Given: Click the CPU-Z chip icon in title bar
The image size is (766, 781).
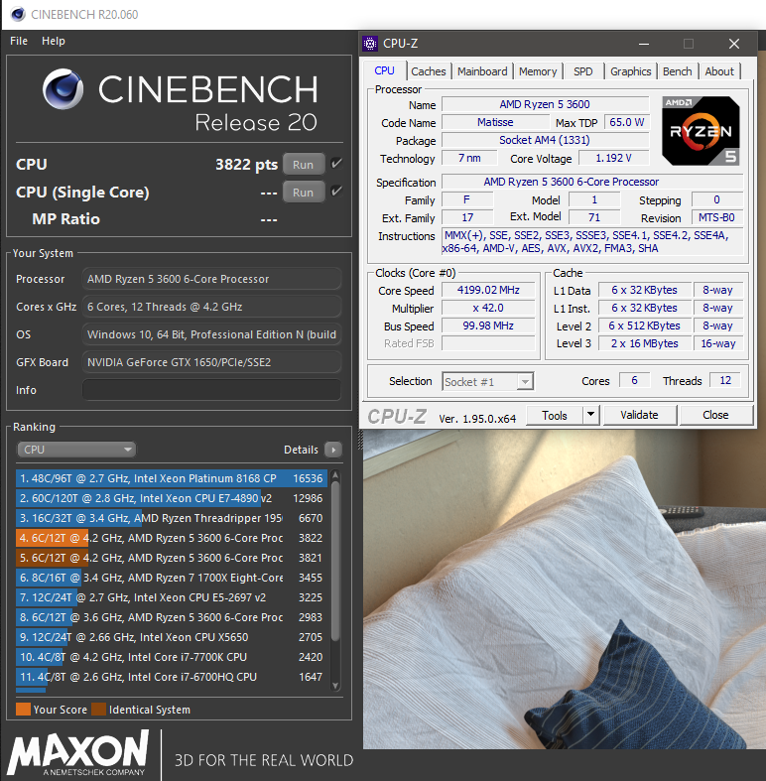Looking at the screenshot, I should [x=370, y=44].
